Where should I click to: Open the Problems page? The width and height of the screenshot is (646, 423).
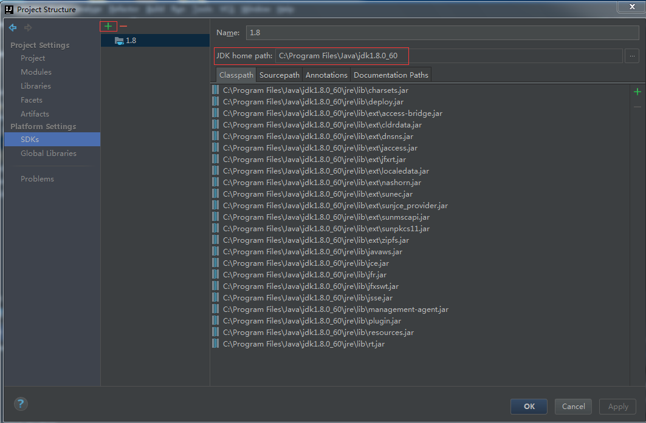click(x=37, y=179)
